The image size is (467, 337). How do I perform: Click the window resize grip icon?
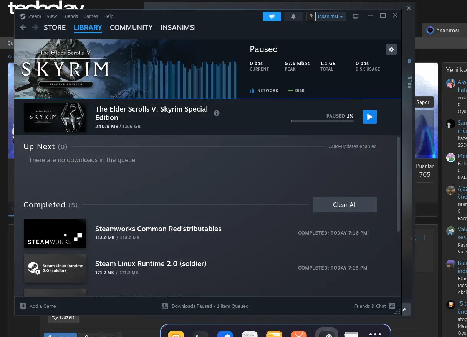click(x=397, y=312)
